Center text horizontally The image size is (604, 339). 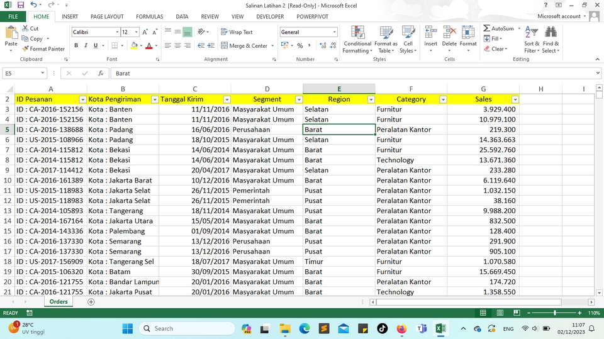coord(177,45)
